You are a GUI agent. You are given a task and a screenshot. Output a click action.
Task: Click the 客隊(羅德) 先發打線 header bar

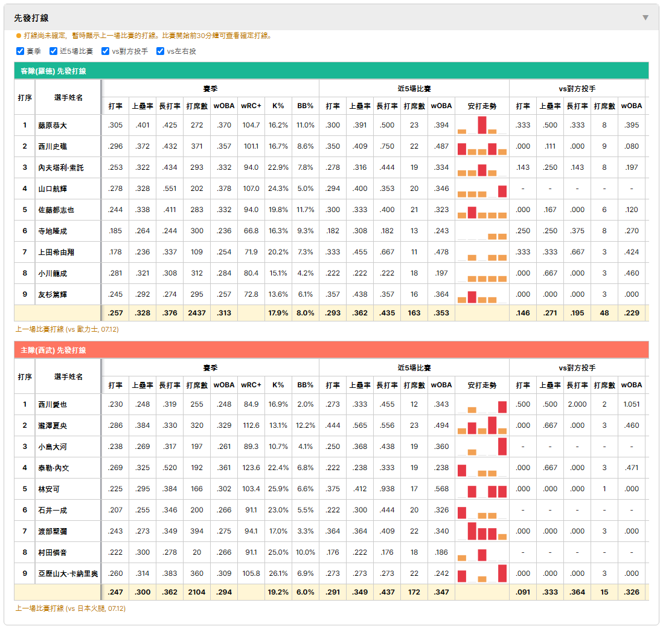(331, 71)
